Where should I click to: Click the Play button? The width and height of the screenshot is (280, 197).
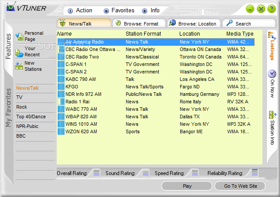click(187, 186)
